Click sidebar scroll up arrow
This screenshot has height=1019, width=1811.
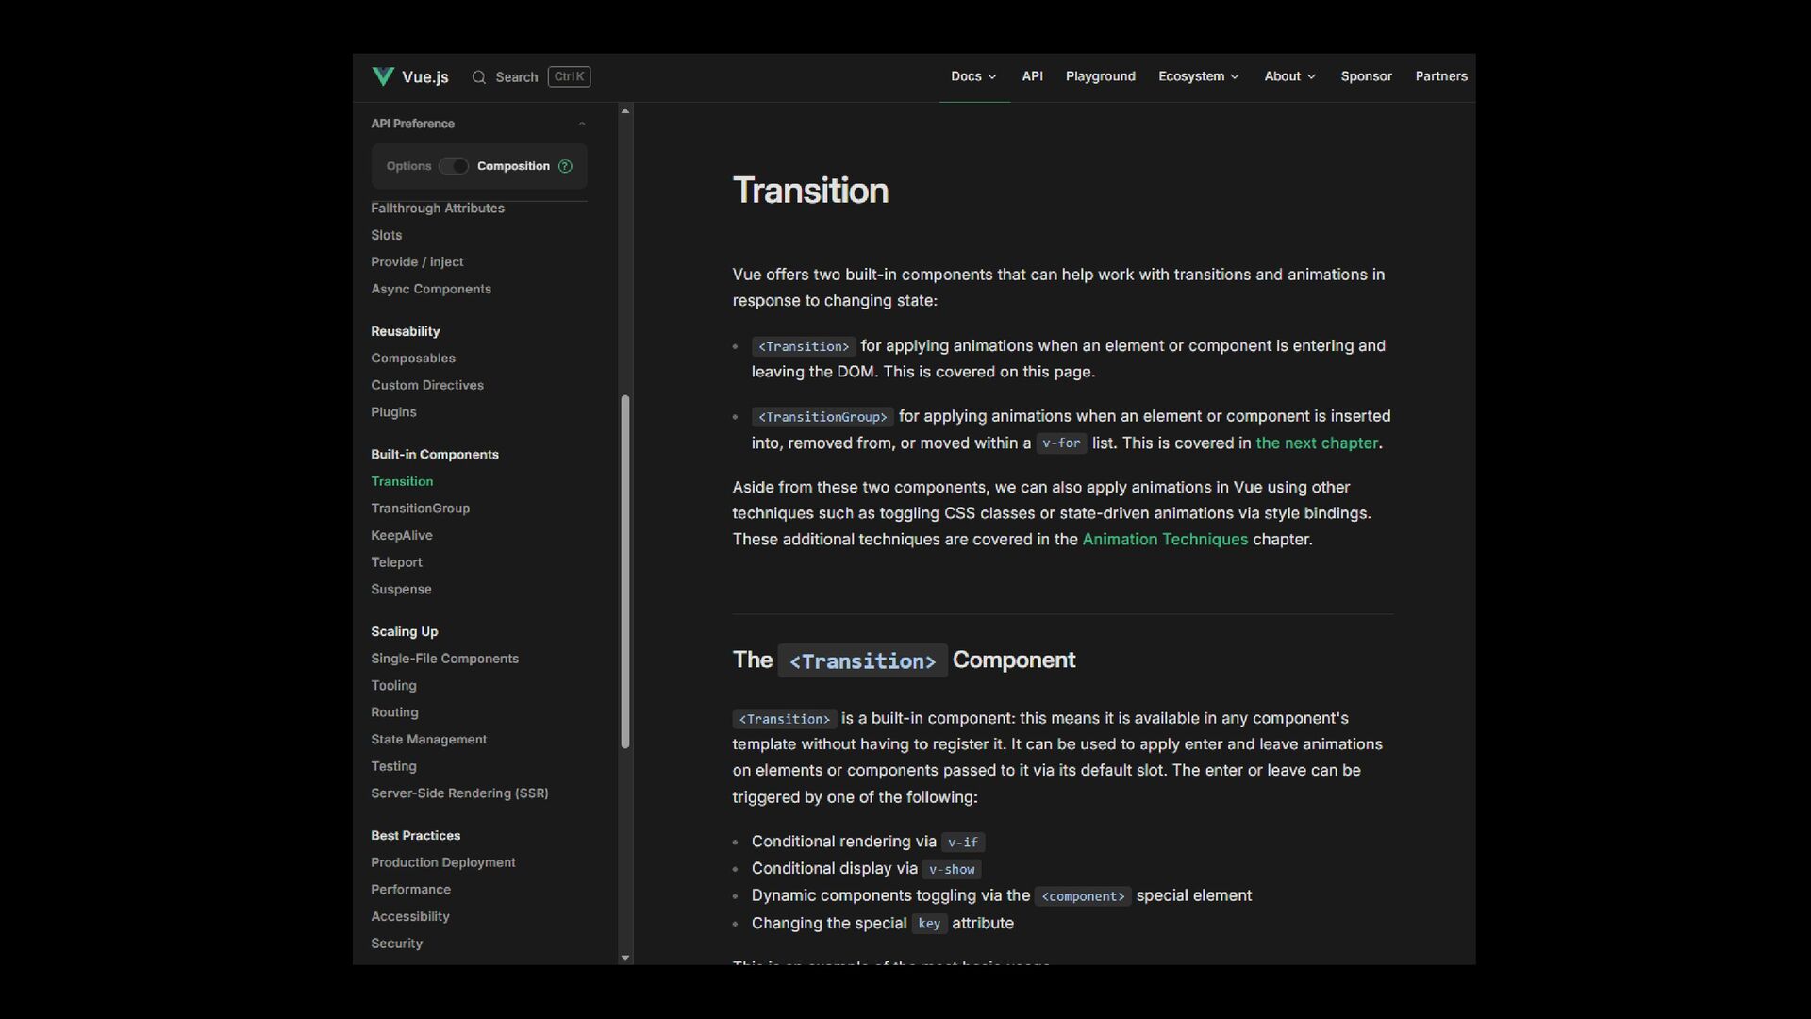tap(624, 111)
